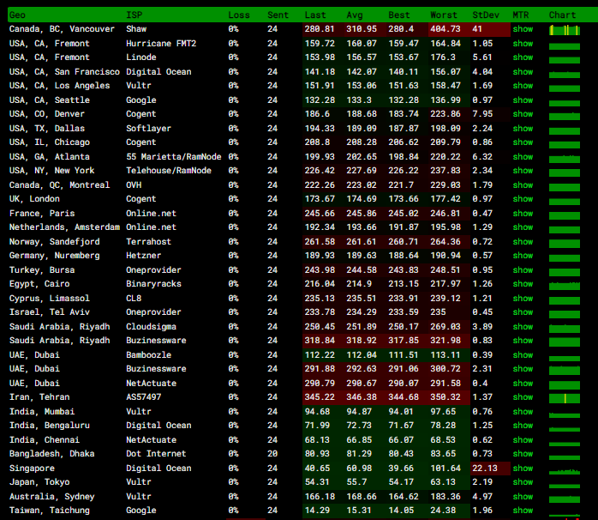Open MTR show for Dallas Softlayer
598x520 pixels.
pos(523,129)
